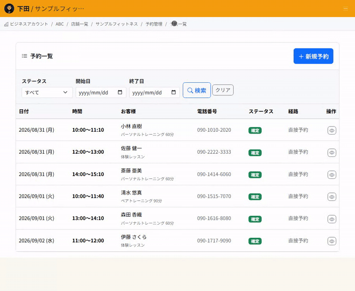
Task: Expand the ステータス dropdown set to すべて
Action: tap(47, 92)
